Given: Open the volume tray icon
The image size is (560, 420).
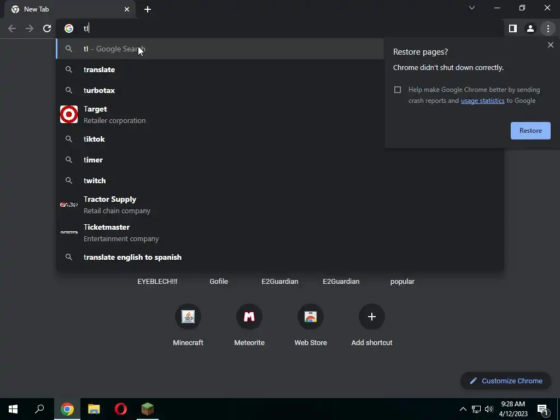Looking at the screenshot, I should pyautogui.click(x=489, y=409).
